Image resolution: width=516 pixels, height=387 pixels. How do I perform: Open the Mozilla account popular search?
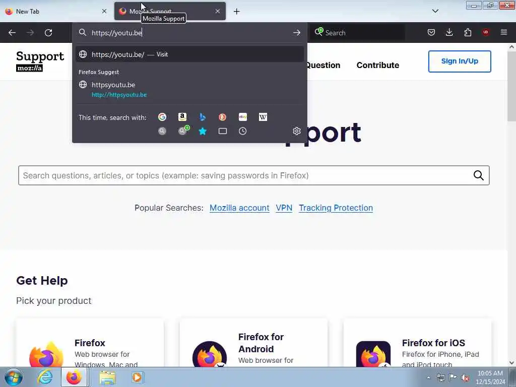[239, 208]
